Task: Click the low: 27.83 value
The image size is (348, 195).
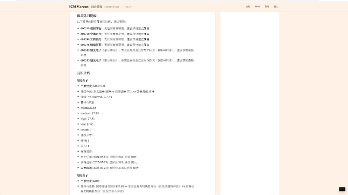Action: (x=87, y=124)
